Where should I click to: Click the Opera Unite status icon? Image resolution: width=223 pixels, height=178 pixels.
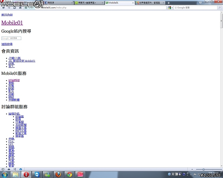(x=15, y=169)
